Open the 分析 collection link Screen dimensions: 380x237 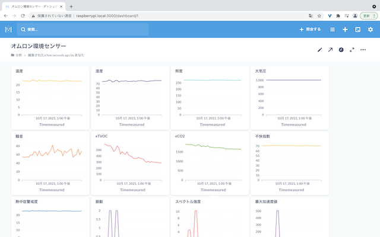18,55
